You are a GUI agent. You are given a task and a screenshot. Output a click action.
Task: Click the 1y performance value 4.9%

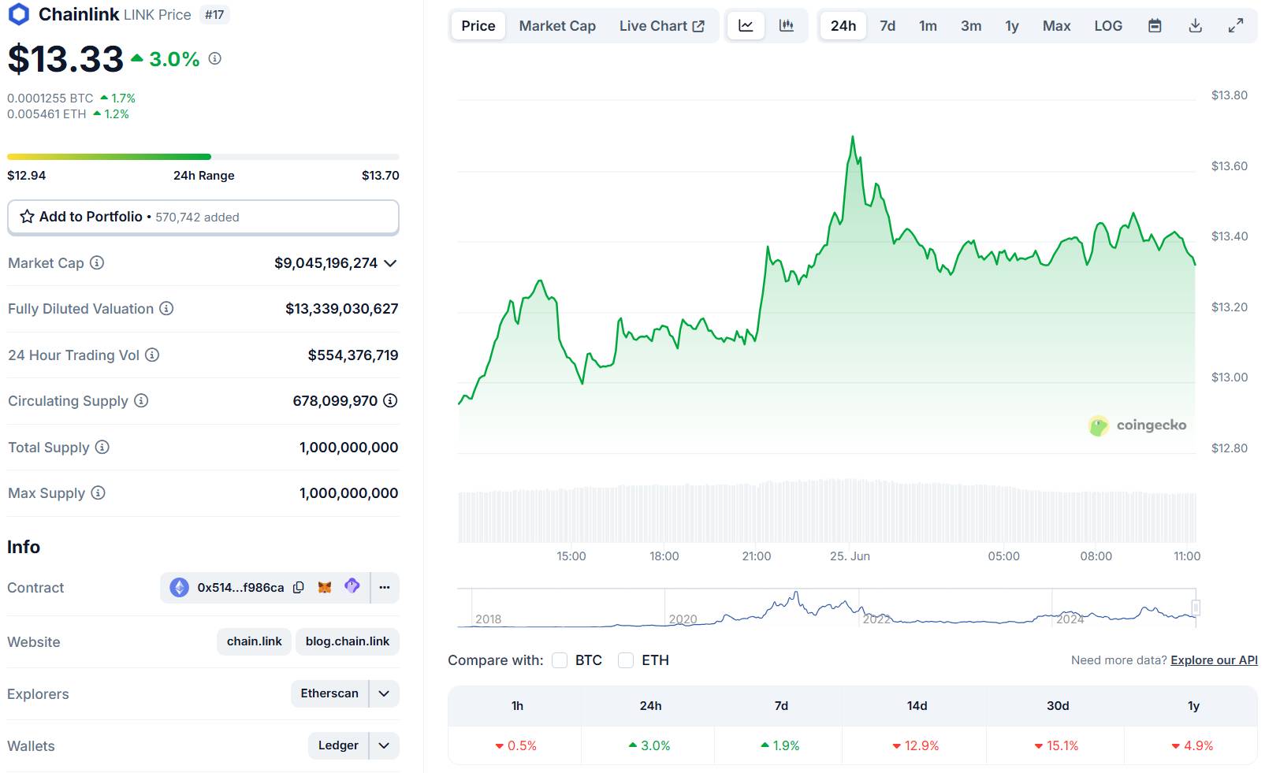tap(1193, 745)
